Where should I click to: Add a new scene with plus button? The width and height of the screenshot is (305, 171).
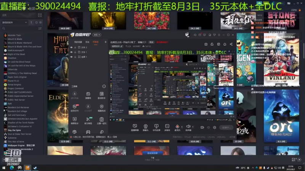106,42
